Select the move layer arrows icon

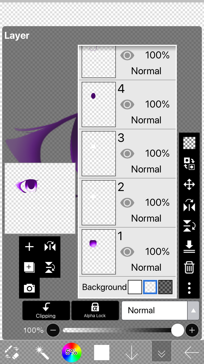(189, 184)
